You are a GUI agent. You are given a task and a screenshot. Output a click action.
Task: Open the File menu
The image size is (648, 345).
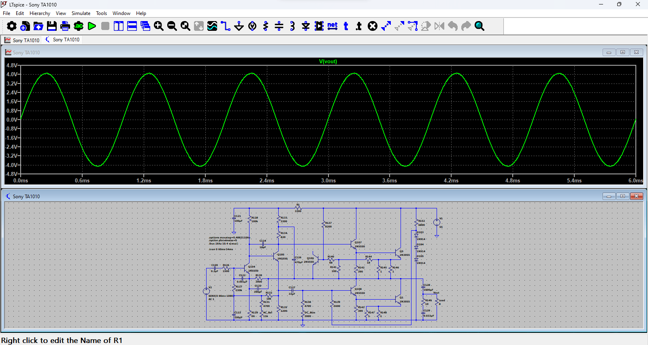6,13
